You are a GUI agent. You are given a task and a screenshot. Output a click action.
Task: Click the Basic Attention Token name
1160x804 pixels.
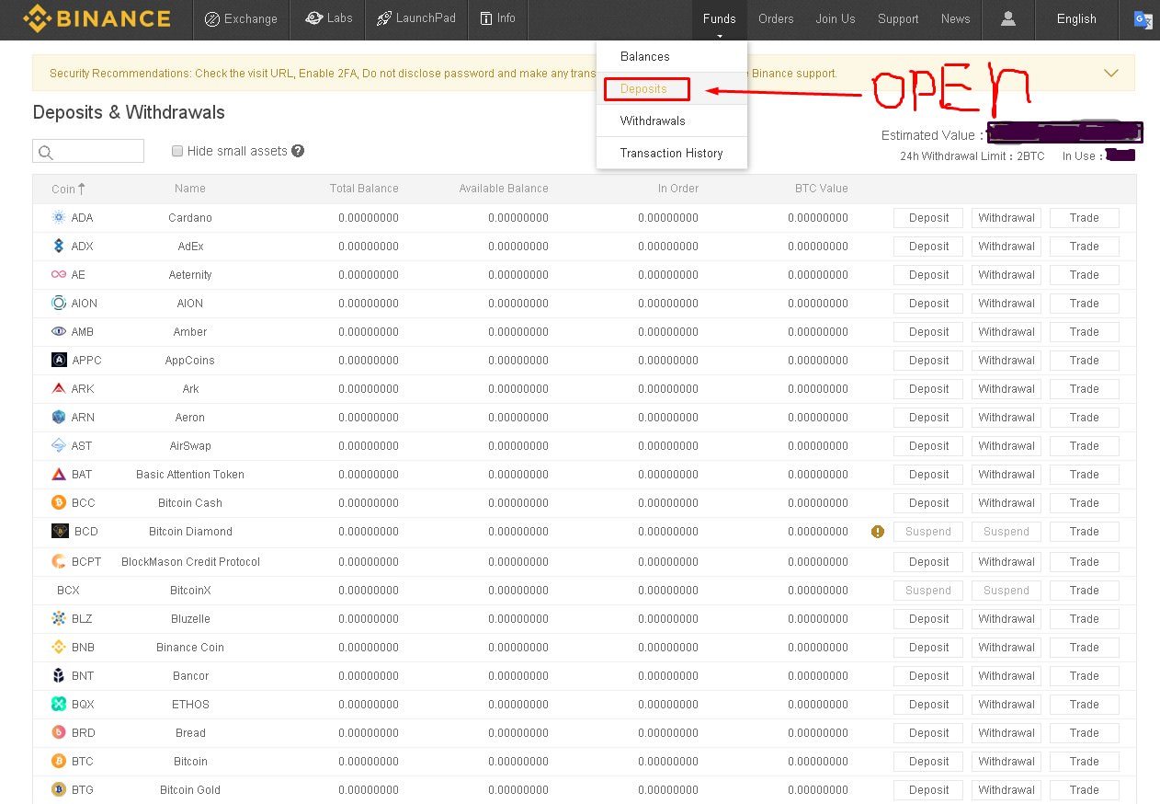190,475
